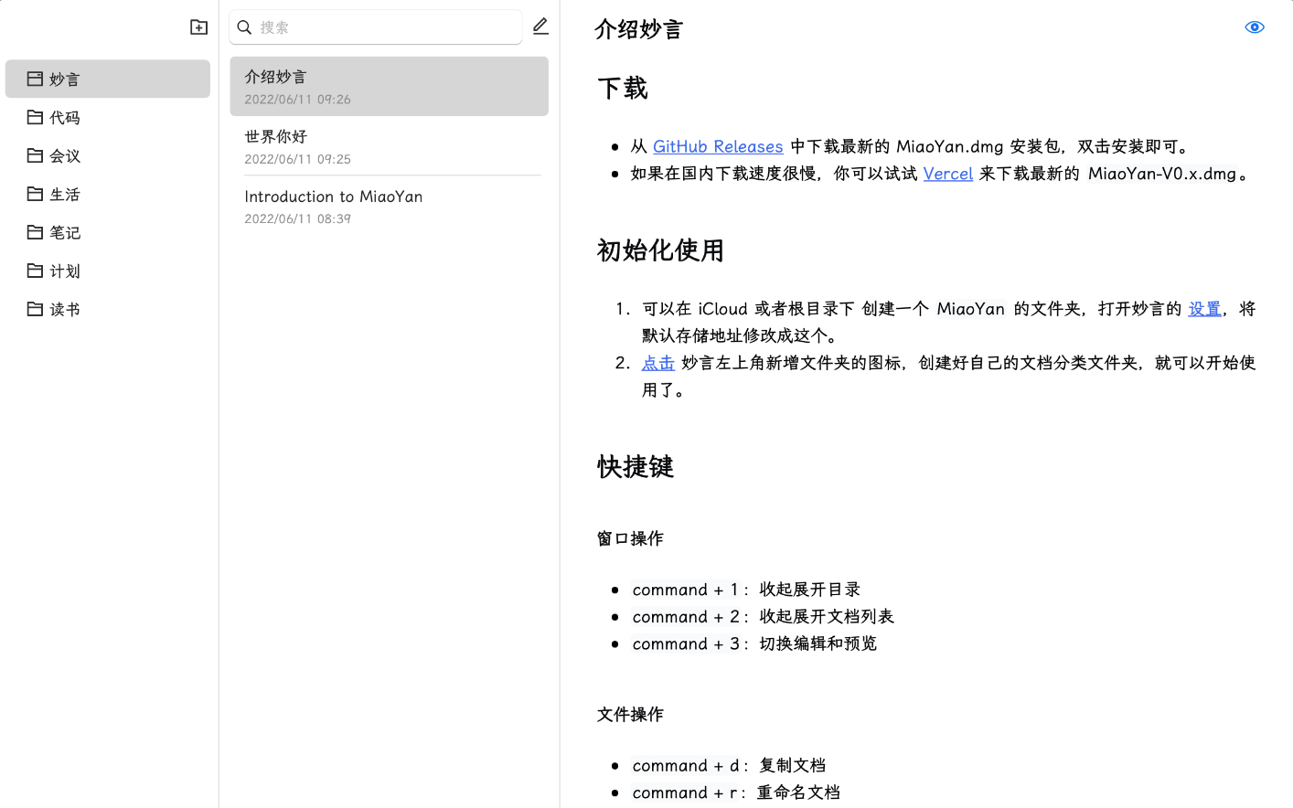Open the 代码 folder
Image resolution: width=1293 pixels, height=808 pixels.
pos(64,118)
